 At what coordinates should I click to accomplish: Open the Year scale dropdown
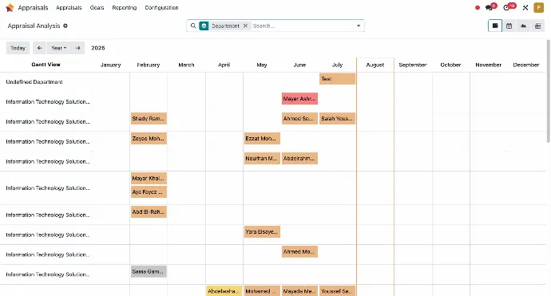pos(58,48)
